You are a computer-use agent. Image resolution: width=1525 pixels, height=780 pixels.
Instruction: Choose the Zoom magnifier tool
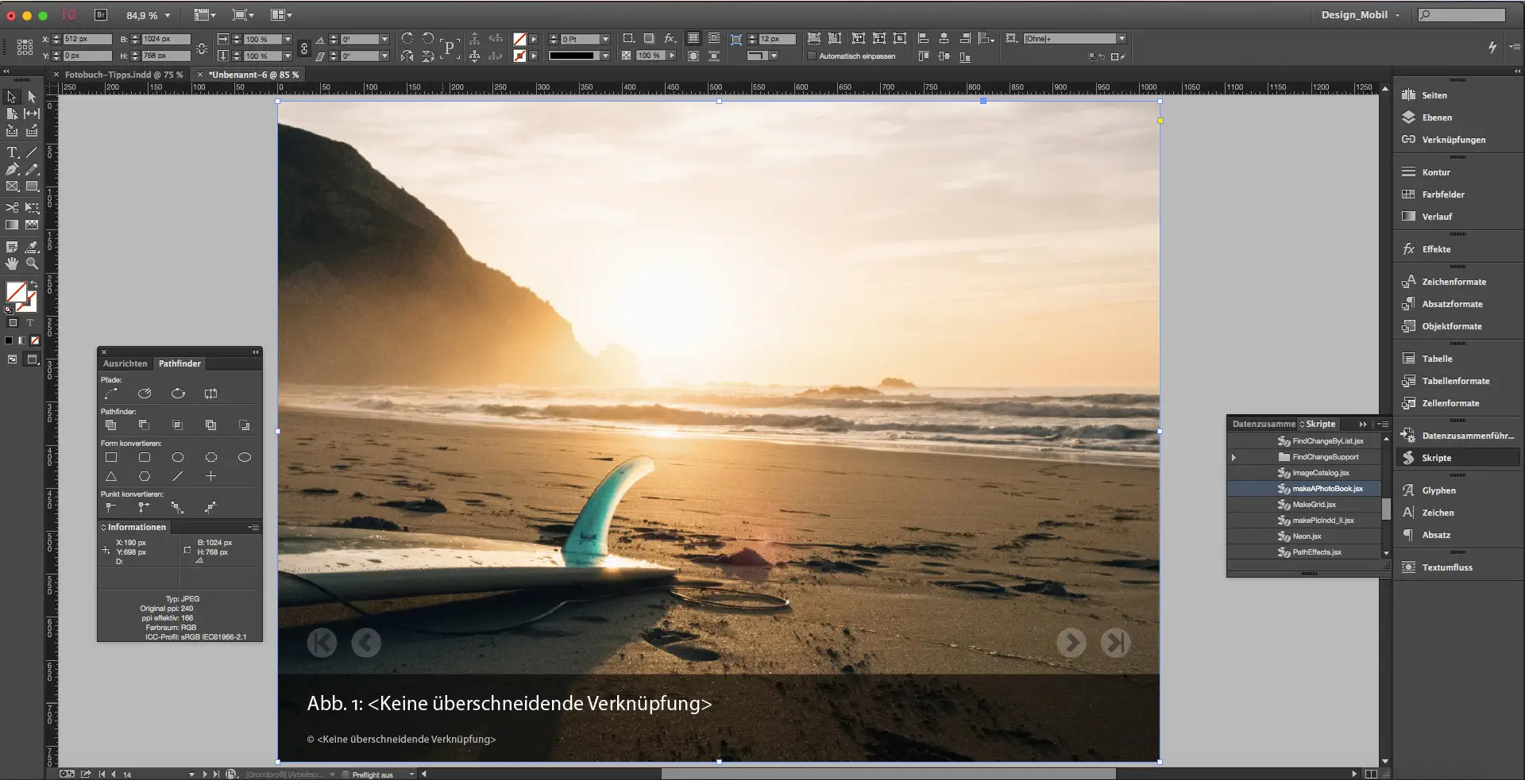click(32, 263)
